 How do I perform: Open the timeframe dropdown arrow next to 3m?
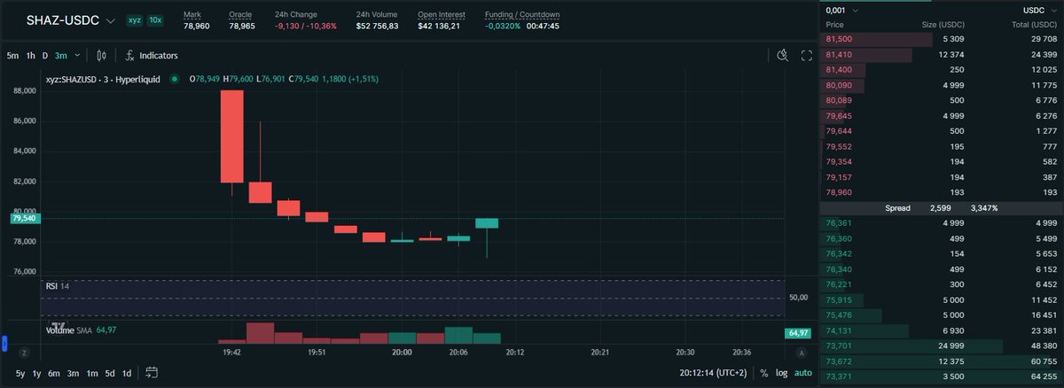tap(75, 56)
